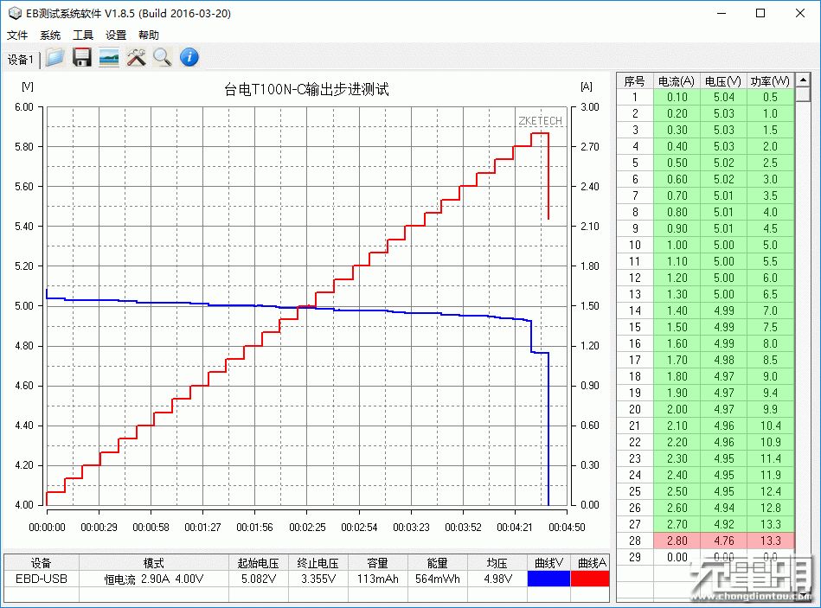Close the EB test software window
This screenshot has height=608, width=821.
point(800,13)
